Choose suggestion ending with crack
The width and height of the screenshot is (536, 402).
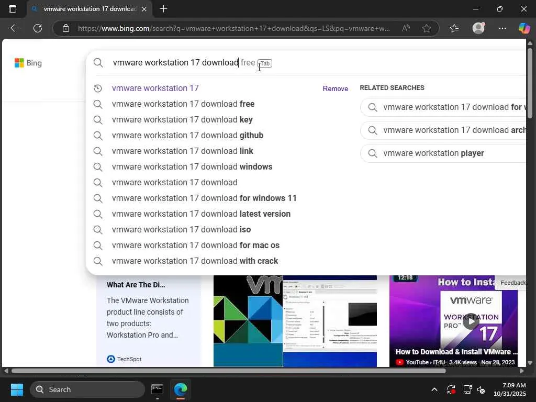pos(195,261)
